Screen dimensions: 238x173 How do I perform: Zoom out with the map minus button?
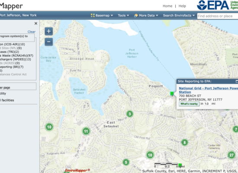click(x=49, y=42)
